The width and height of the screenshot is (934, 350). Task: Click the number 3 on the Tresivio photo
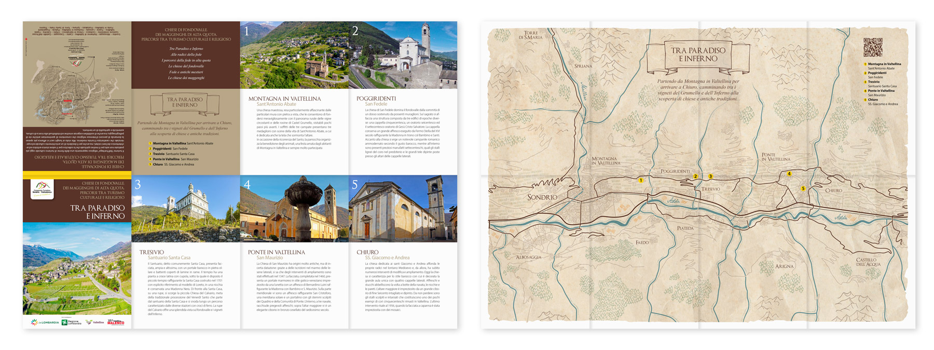tap(138, 185)
